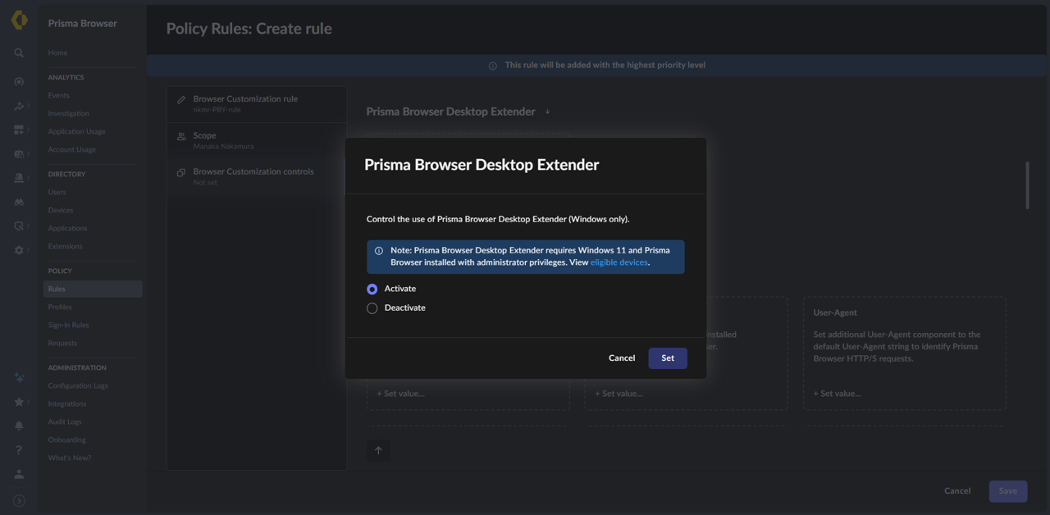Open Events under Analytics

click(x=58, y=95)
